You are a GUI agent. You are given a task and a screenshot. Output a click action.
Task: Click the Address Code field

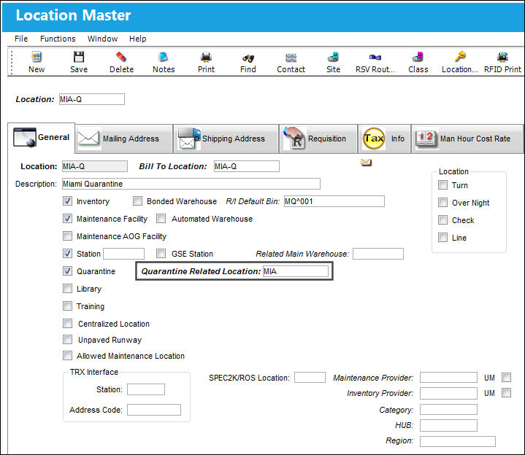click(x=154, y=410)
